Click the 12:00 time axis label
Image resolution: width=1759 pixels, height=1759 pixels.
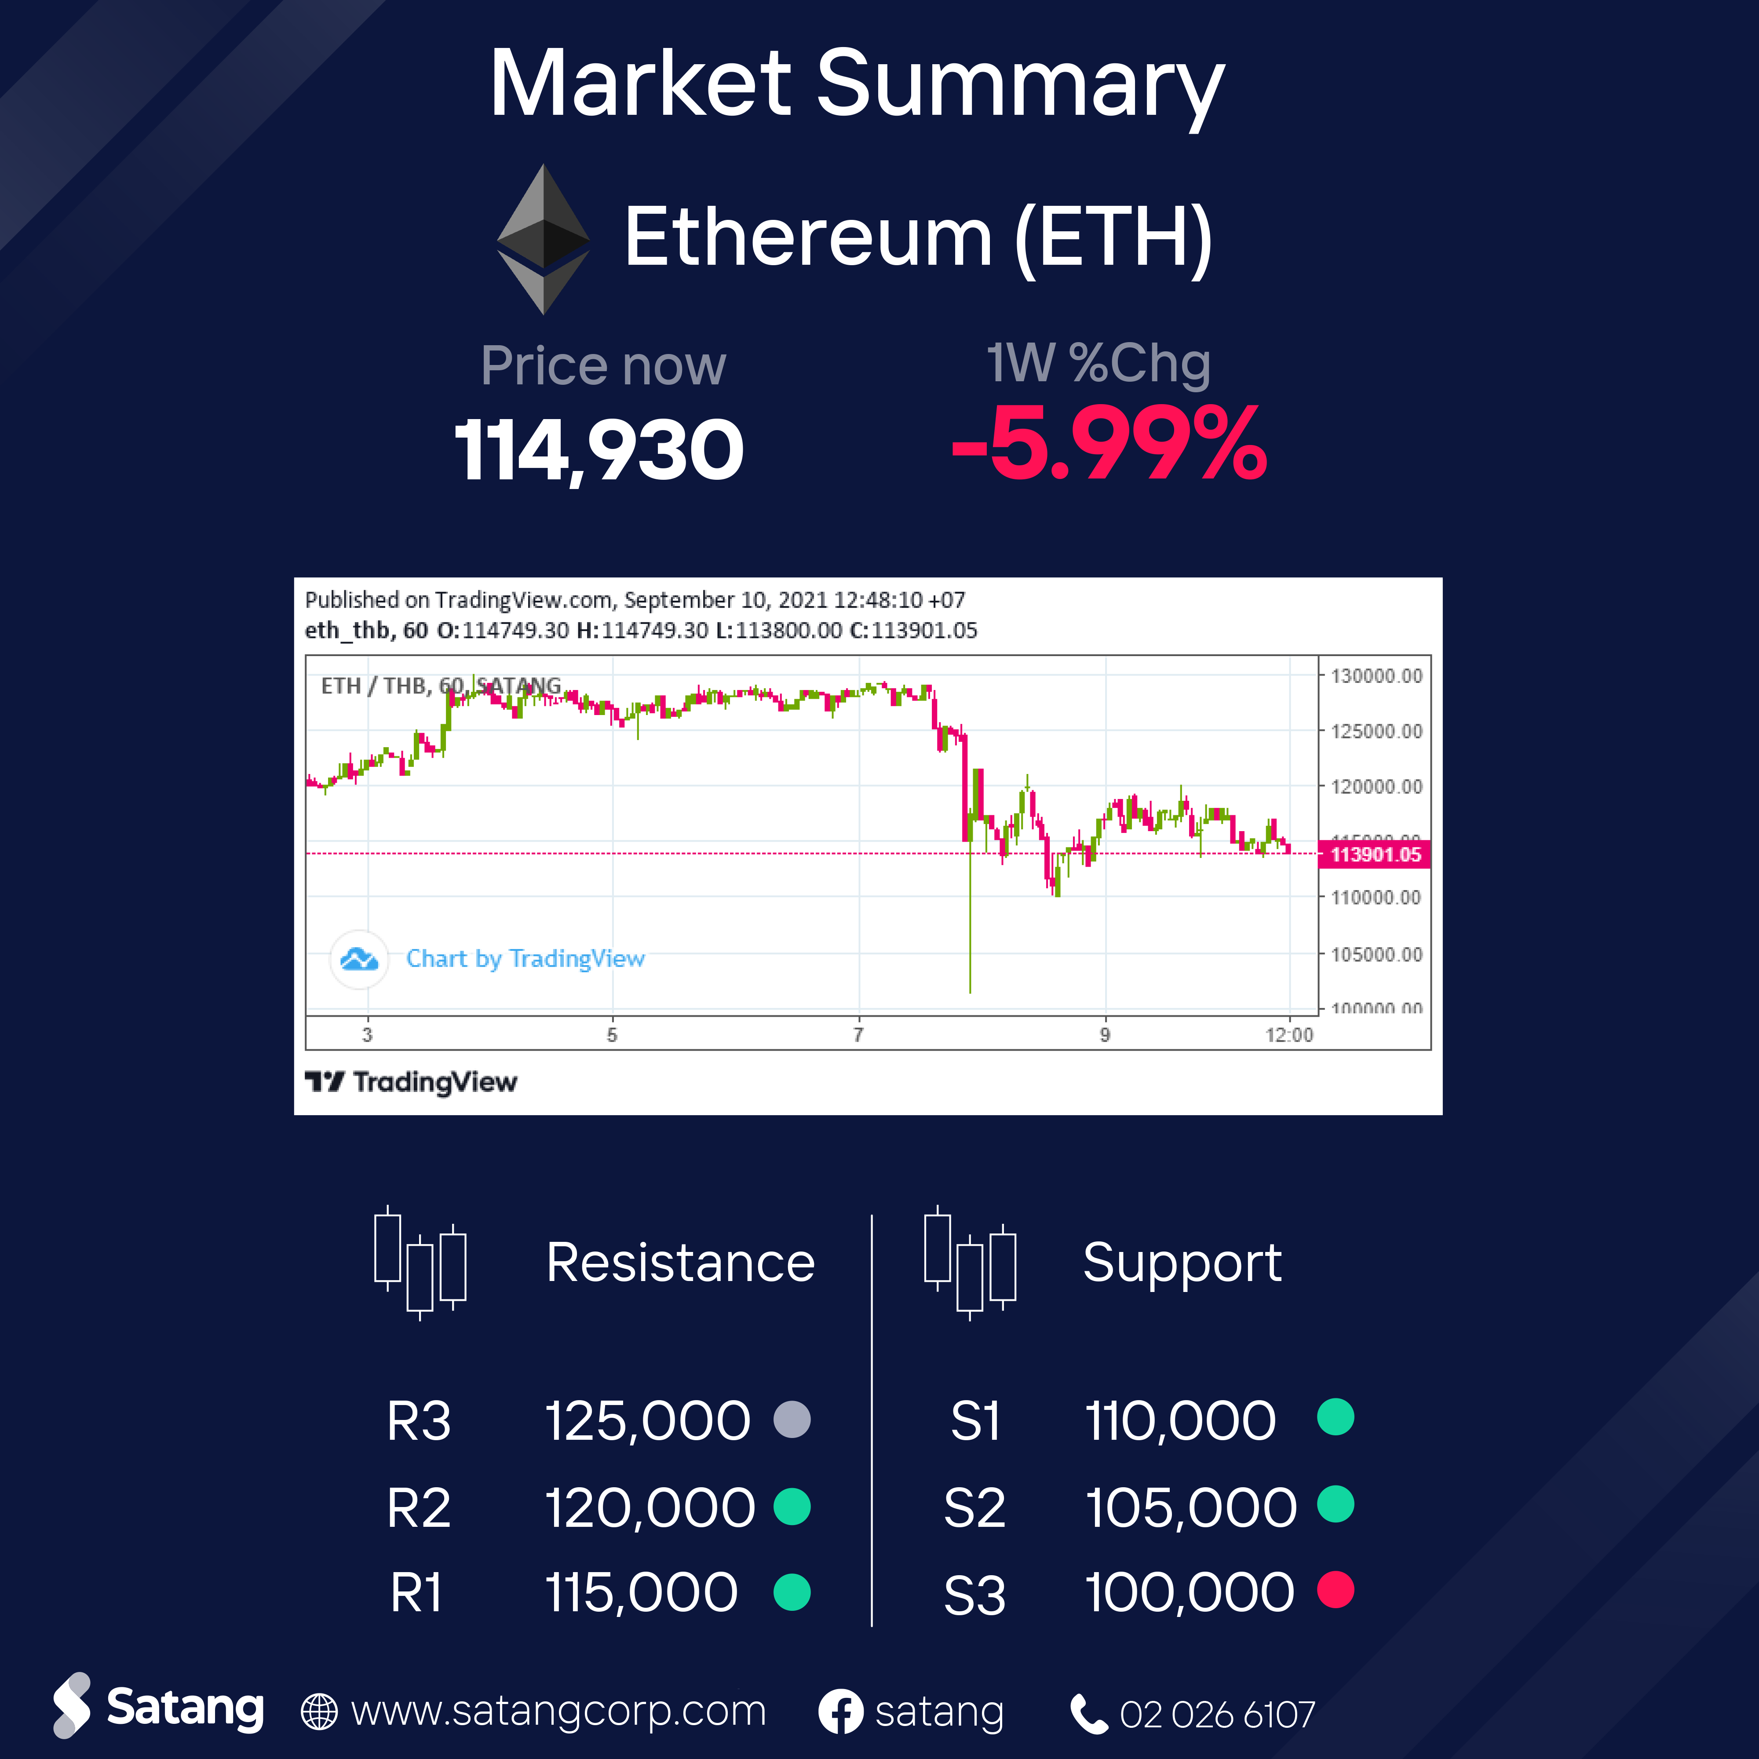point(1288,1035)
